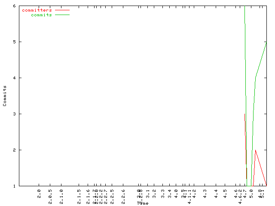Screen dimensions: 275x206
Task: Select the 'commits' legend label
Action: click(41, 15)
